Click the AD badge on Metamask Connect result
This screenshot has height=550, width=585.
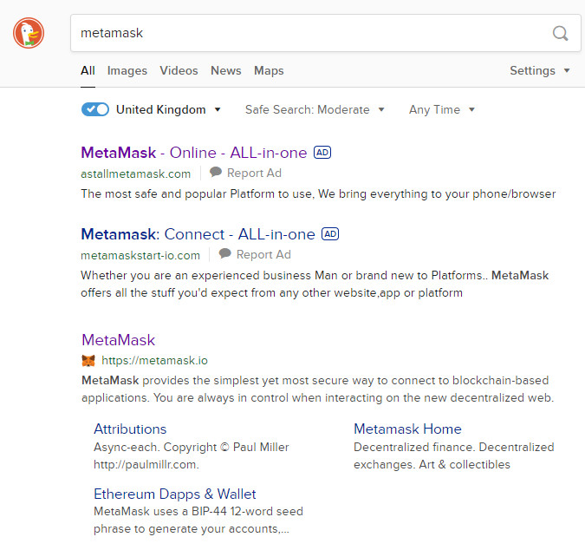click(x=330, y=234)
